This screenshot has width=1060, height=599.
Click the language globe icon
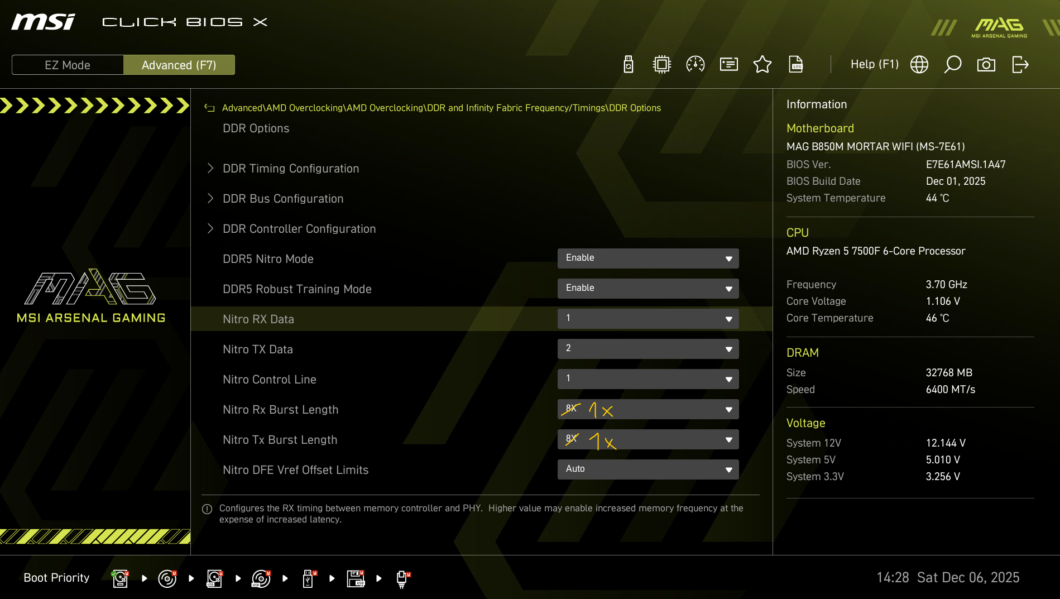coord(919,65)
